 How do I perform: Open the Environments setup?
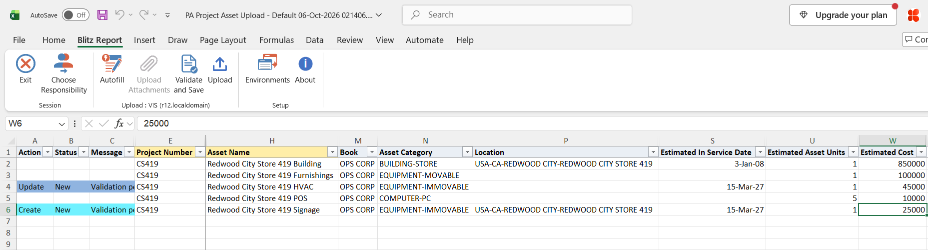pyautogui.click(x=267, y=69)
